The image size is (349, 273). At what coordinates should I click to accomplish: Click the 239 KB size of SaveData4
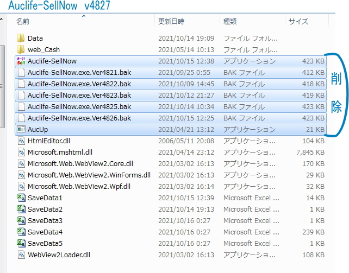[313, 232]
